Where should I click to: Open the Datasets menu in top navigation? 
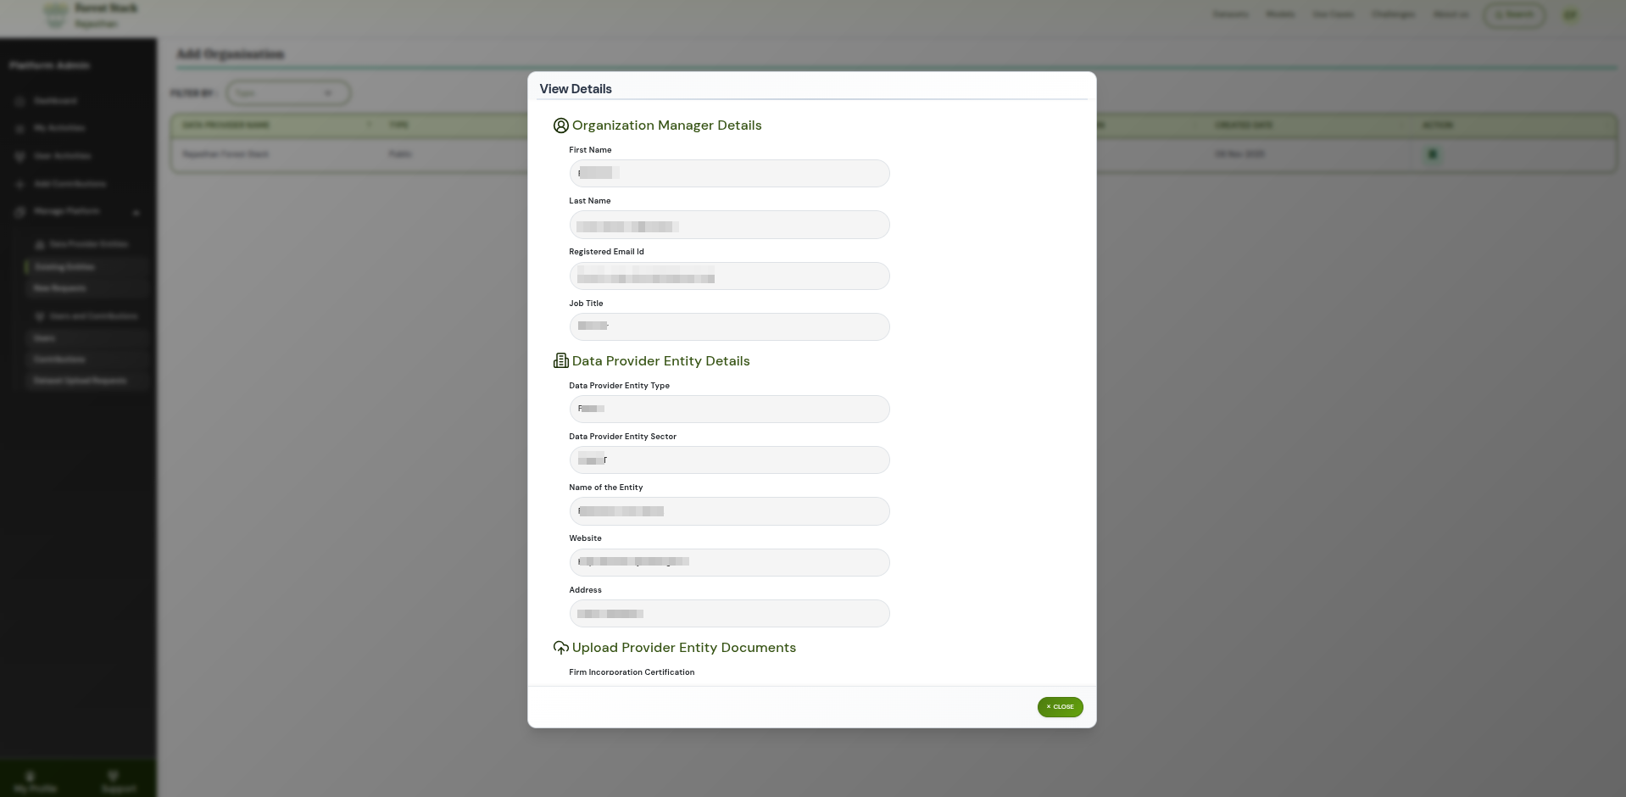tap(1230, 14)
